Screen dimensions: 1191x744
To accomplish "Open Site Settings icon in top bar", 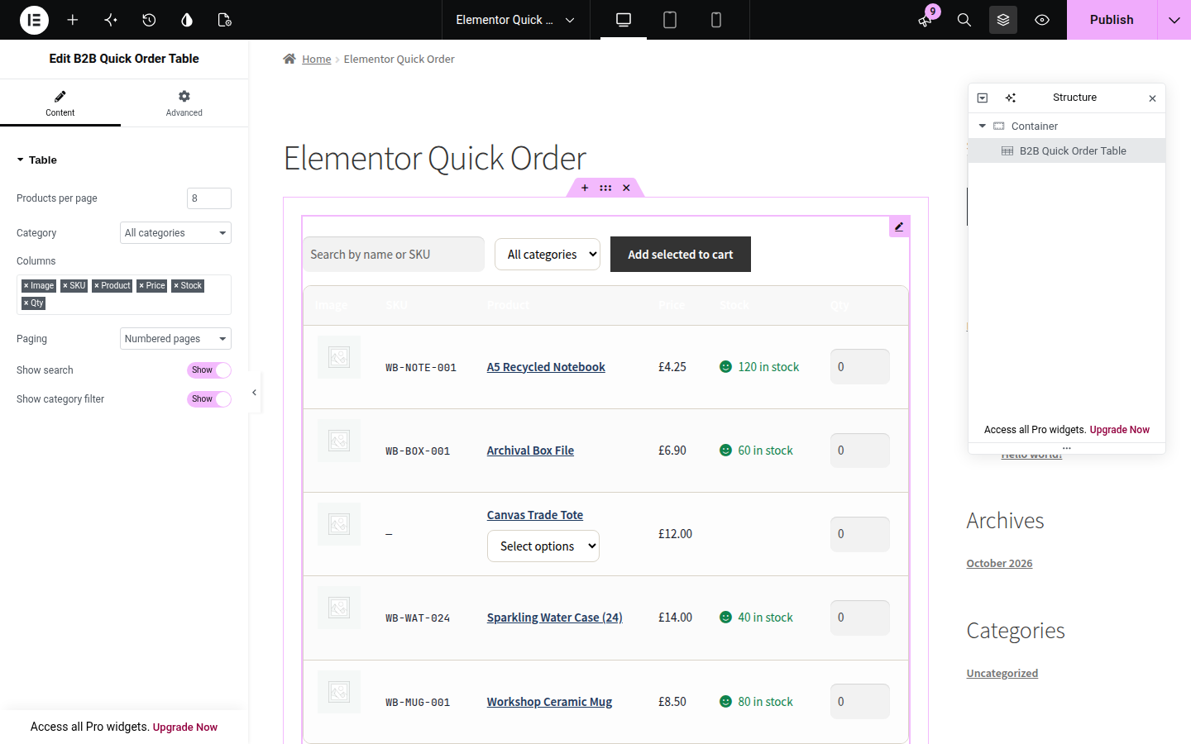I will point(111,20).
